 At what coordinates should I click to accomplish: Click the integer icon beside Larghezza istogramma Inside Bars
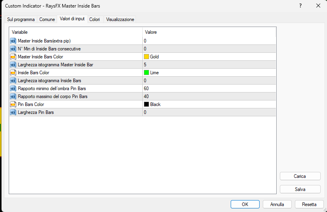point(13,81)
